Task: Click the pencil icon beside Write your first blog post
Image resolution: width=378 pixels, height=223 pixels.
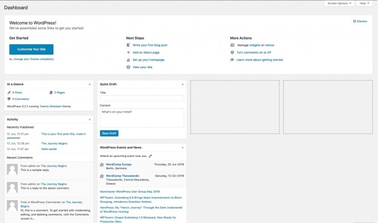Action: [x=128, y=45]
